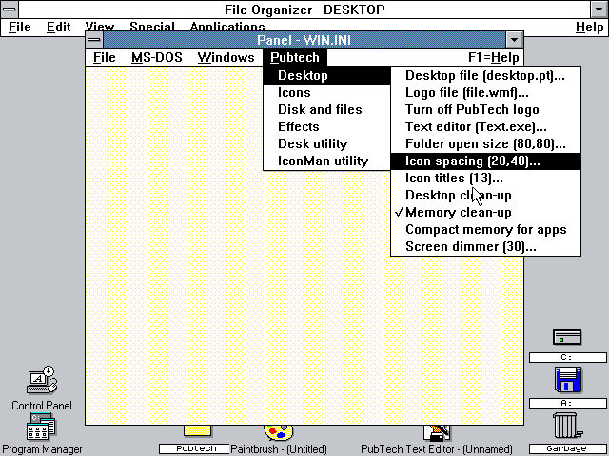
Task: Open File Organizer's View menu
Action: (x=99, y=28)
